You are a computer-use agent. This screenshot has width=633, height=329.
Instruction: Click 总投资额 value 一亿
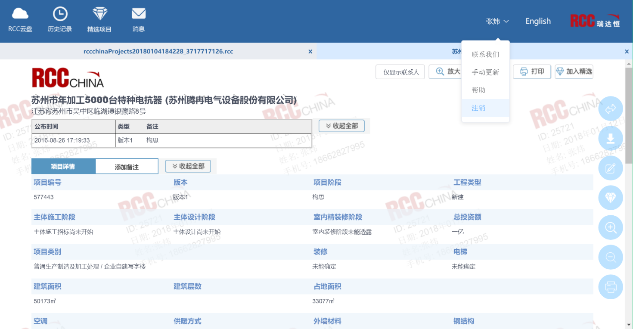pyautogui.click(x=458, y=232)
